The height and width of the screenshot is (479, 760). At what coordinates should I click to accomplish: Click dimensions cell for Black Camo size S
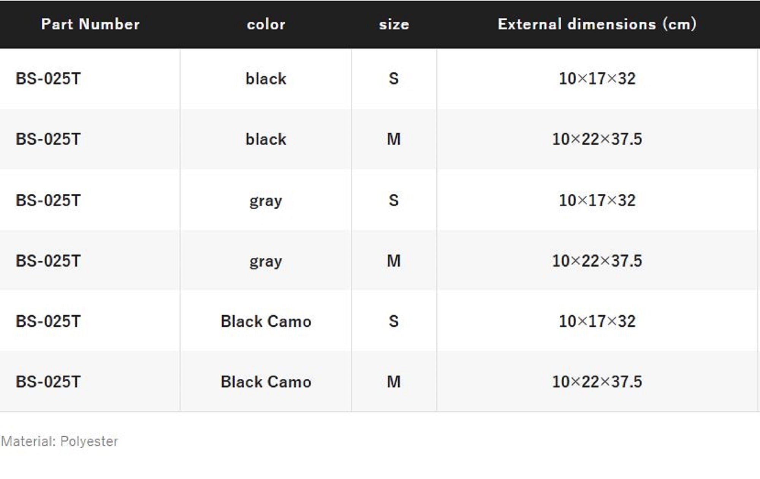pos(597,321)
